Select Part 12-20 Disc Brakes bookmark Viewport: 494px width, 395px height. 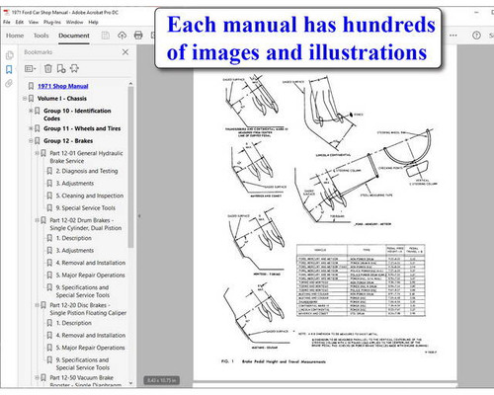click(88, 309)
